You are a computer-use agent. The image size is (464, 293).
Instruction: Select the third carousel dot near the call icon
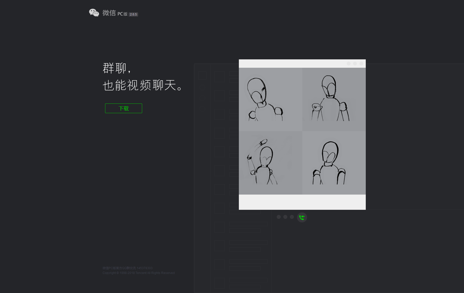292,217
